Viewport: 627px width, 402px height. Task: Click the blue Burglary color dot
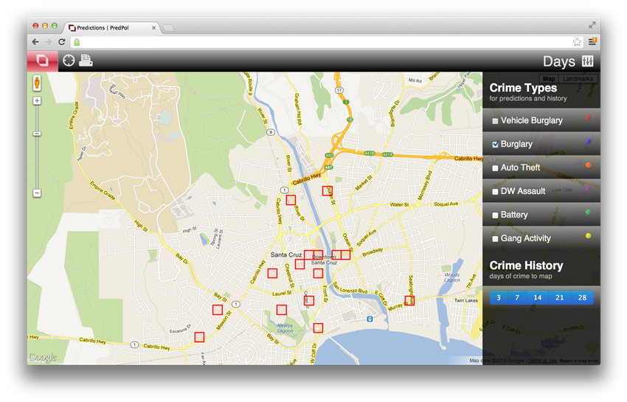(x=588, y=142)
